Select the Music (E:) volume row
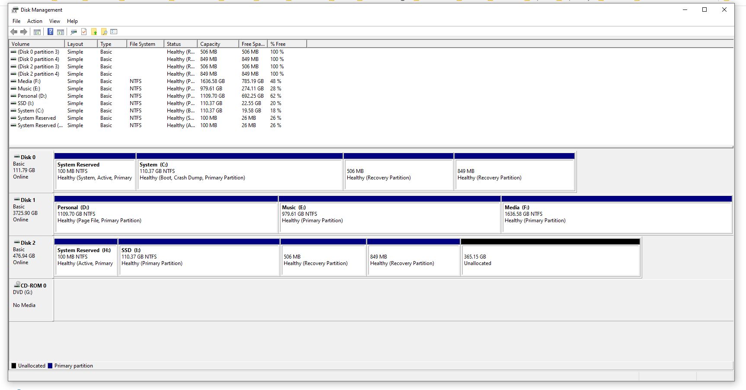This screenshot has height=390, width=746. (x=158, y=89)
